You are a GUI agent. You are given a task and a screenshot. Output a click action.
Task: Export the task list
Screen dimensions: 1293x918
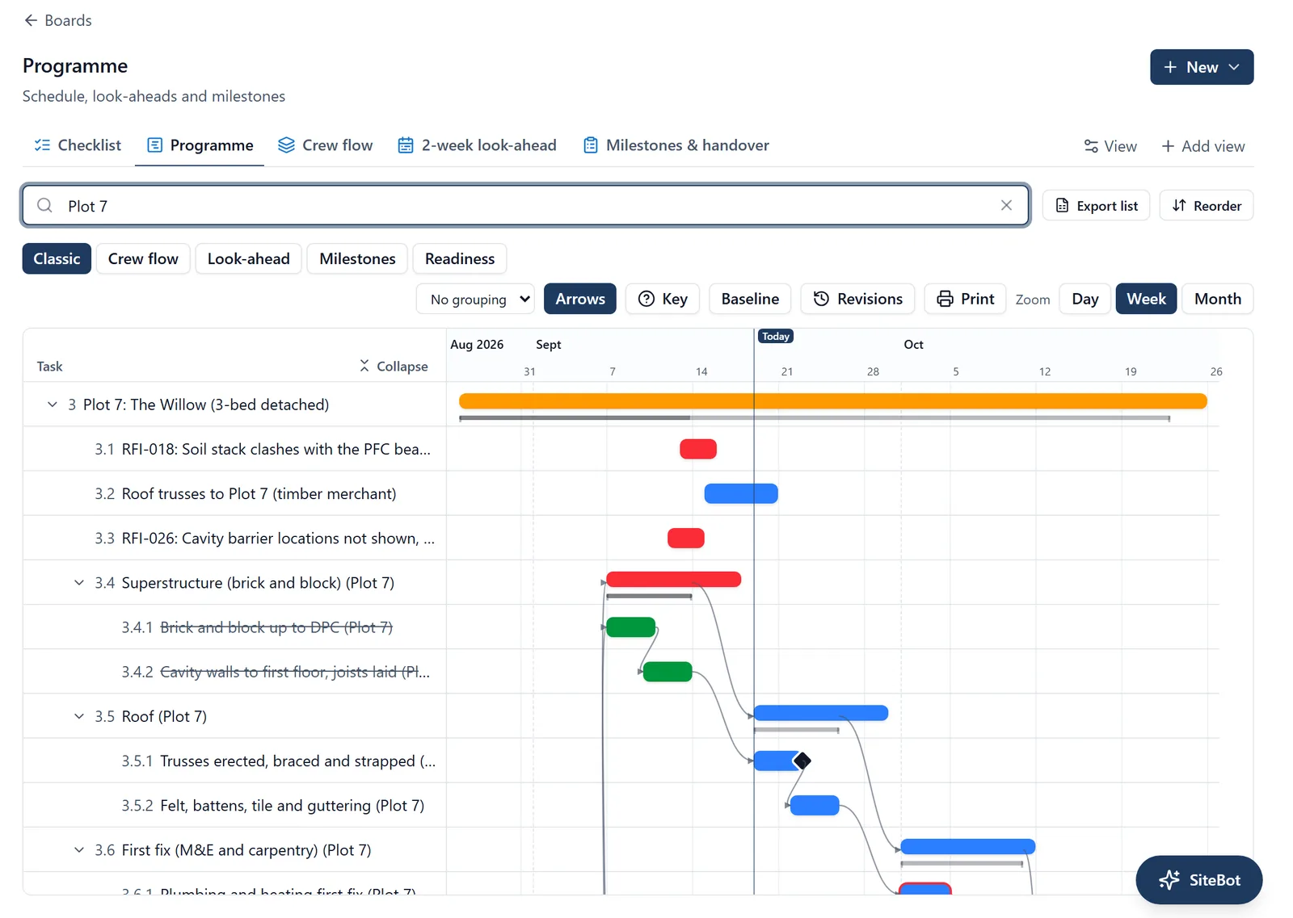1096,206
